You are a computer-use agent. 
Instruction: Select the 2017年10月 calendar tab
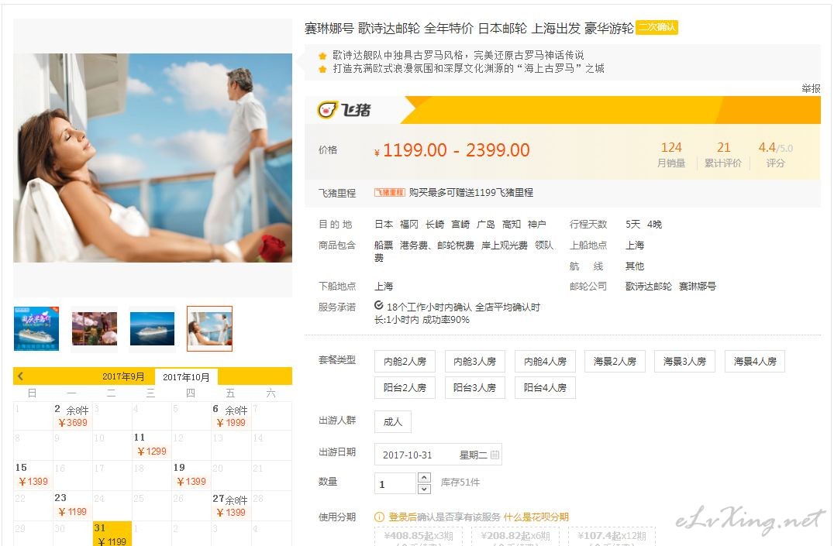click(186, 377)
